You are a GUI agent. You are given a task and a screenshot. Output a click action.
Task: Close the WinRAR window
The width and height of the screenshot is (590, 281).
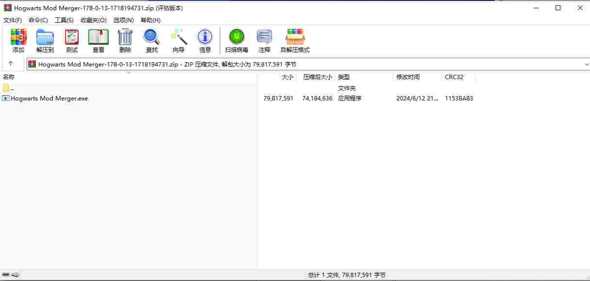[x=580, y=8]
